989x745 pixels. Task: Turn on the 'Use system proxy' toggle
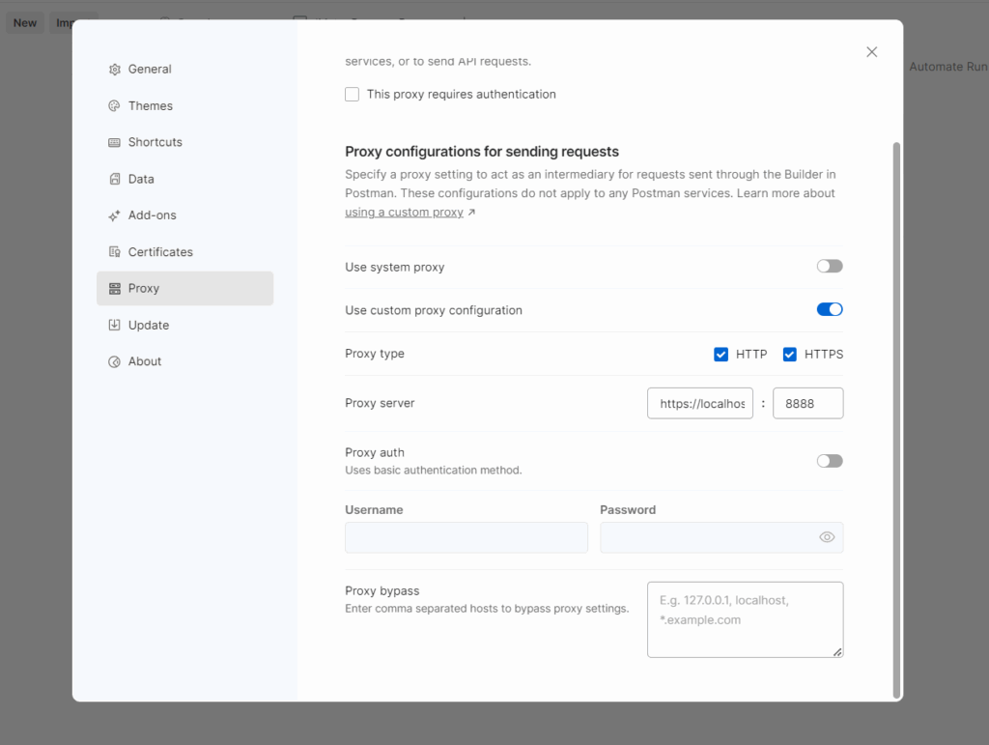(829, 265)
